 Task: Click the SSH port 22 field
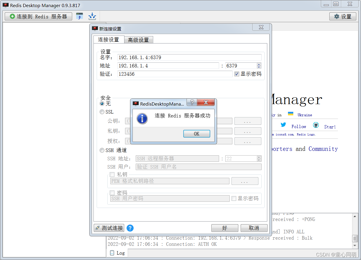click(x=241, y=159)
